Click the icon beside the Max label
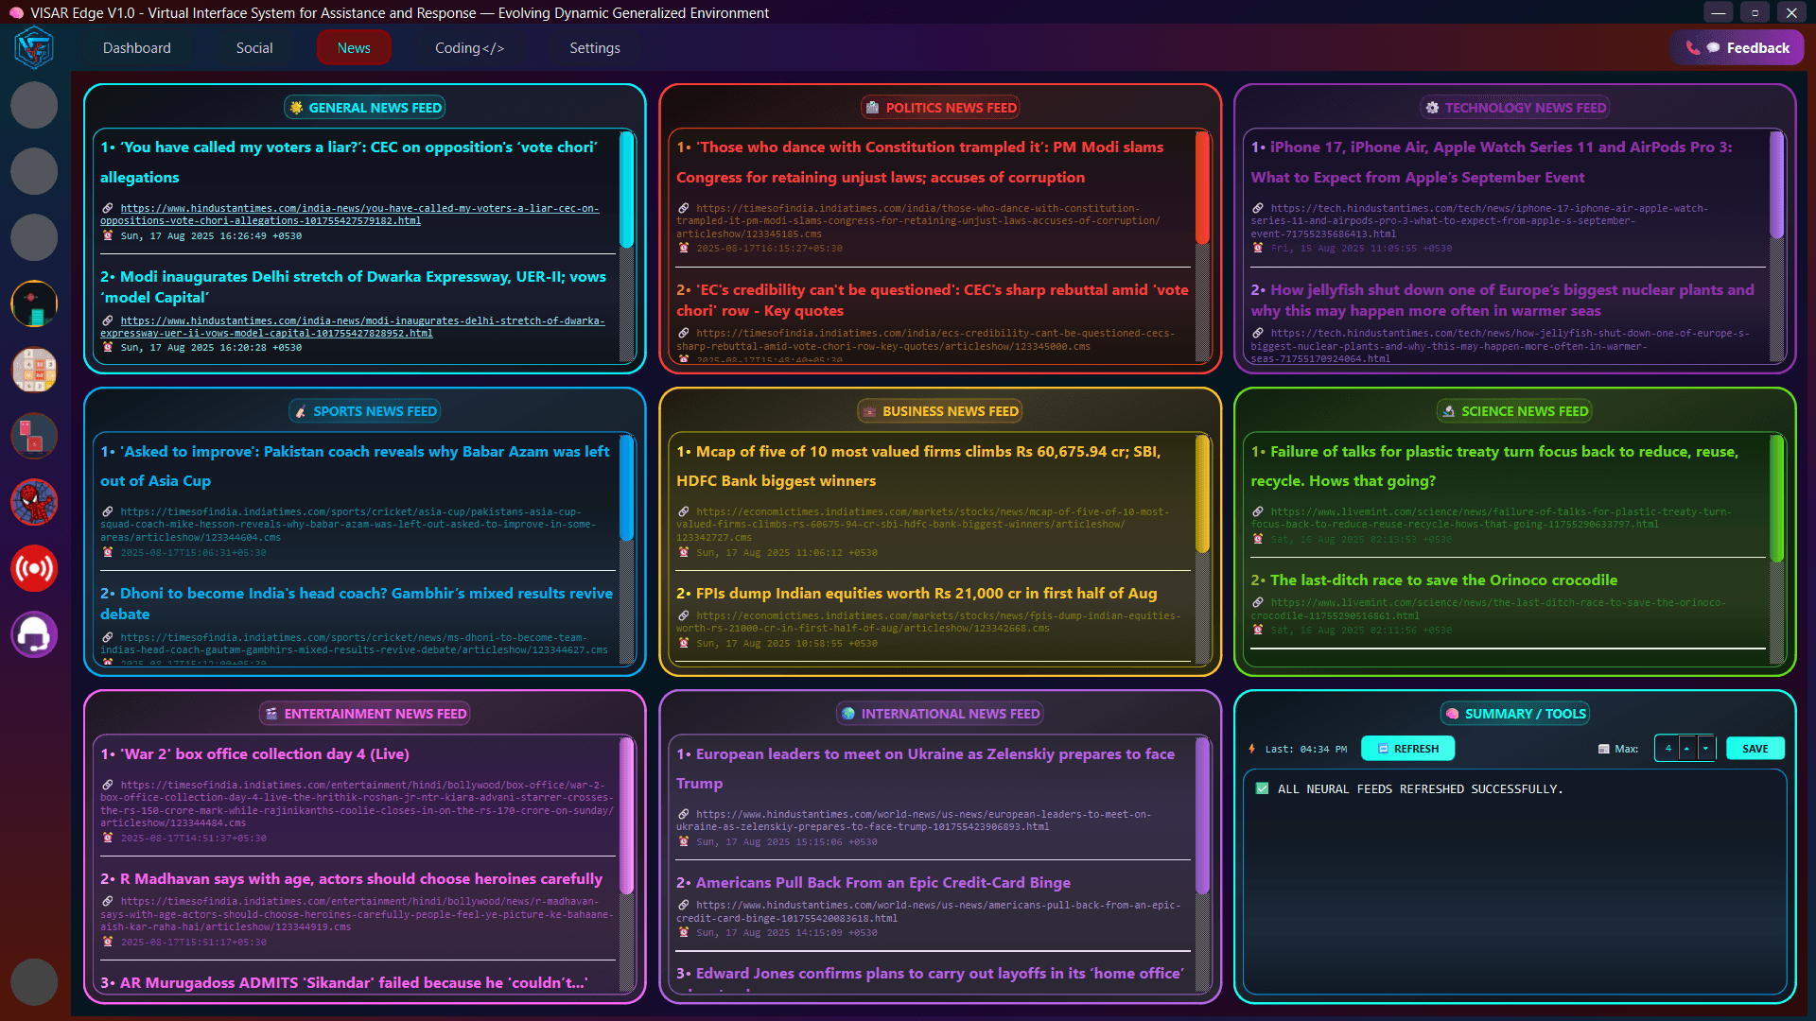1816x1021 pixels. (1604, 749)
